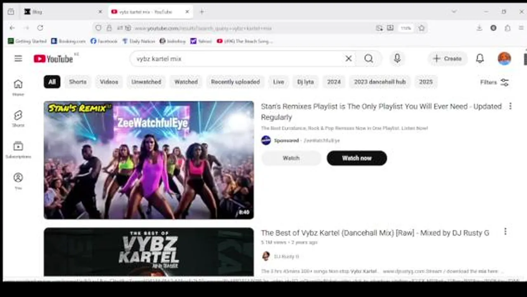The width and height of the screenshot is (527, 297).
Task: Open Stan's Remix video thumbnail
Action: pyautogui.click(x=149, y=160)
